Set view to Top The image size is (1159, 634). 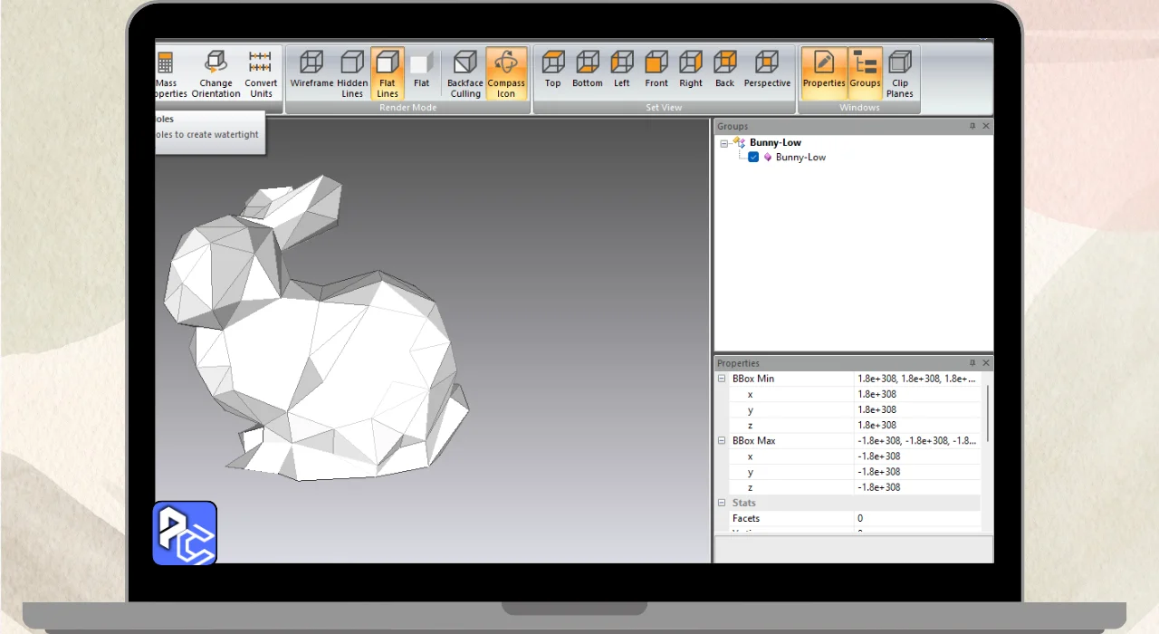[552, 72]
